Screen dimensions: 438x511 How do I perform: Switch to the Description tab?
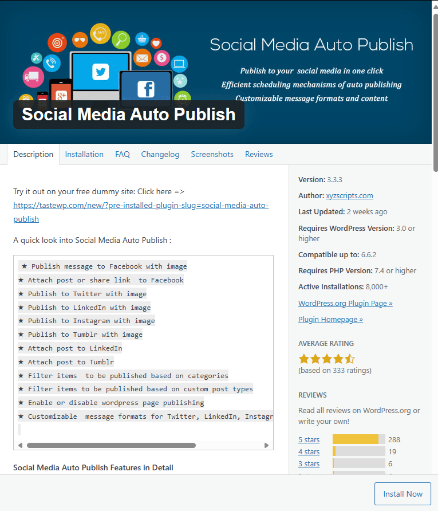[x=33, y=154]
